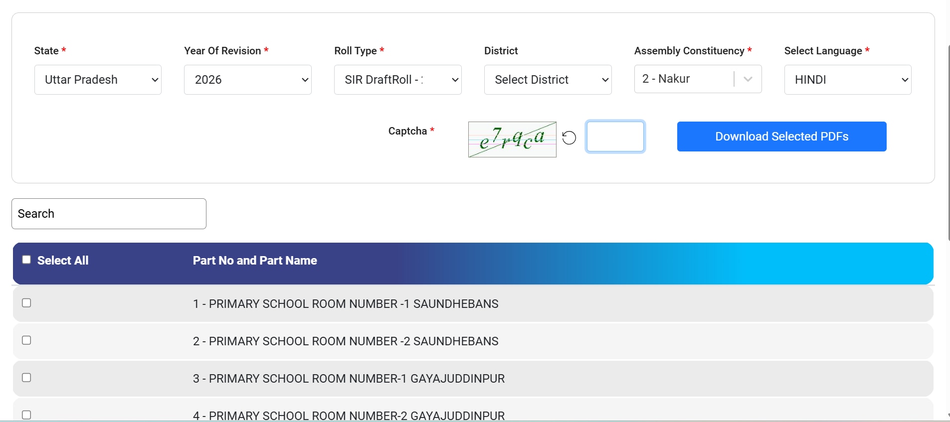Check part 2 Saundhebans room 2 checkbox
This screenshot has height=422, width=950.
click(x=26, y=340)
